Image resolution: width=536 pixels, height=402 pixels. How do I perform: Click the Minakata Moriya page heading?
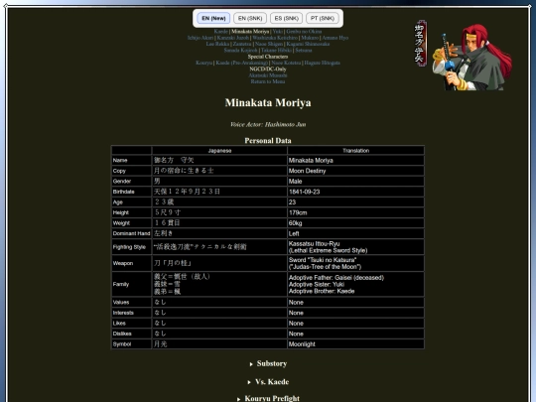point(268,102)
